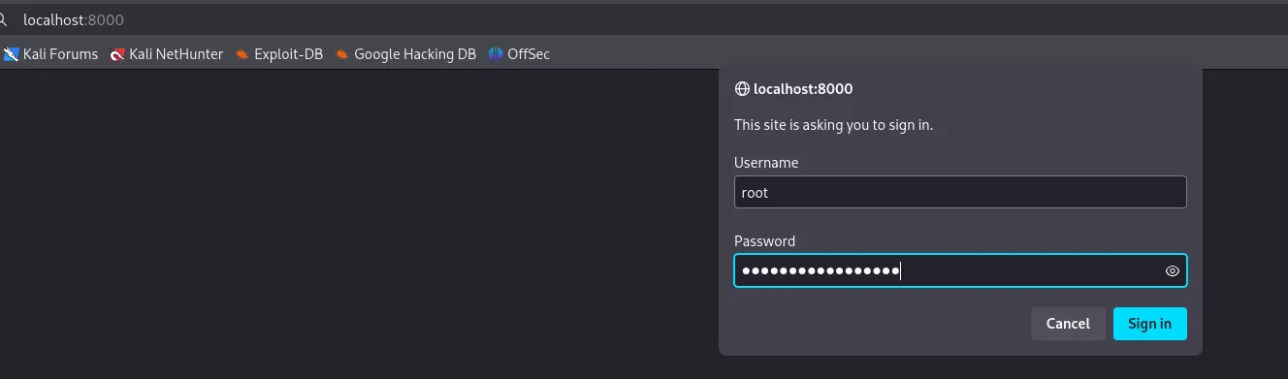
Task: Click the Kali NetHunter bookmark favicon
Action: [x=117, y=54]
